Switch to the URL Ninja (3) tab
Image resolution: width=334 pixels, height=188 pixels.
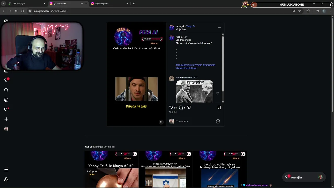pyautogui.click(x=27, y=4)
